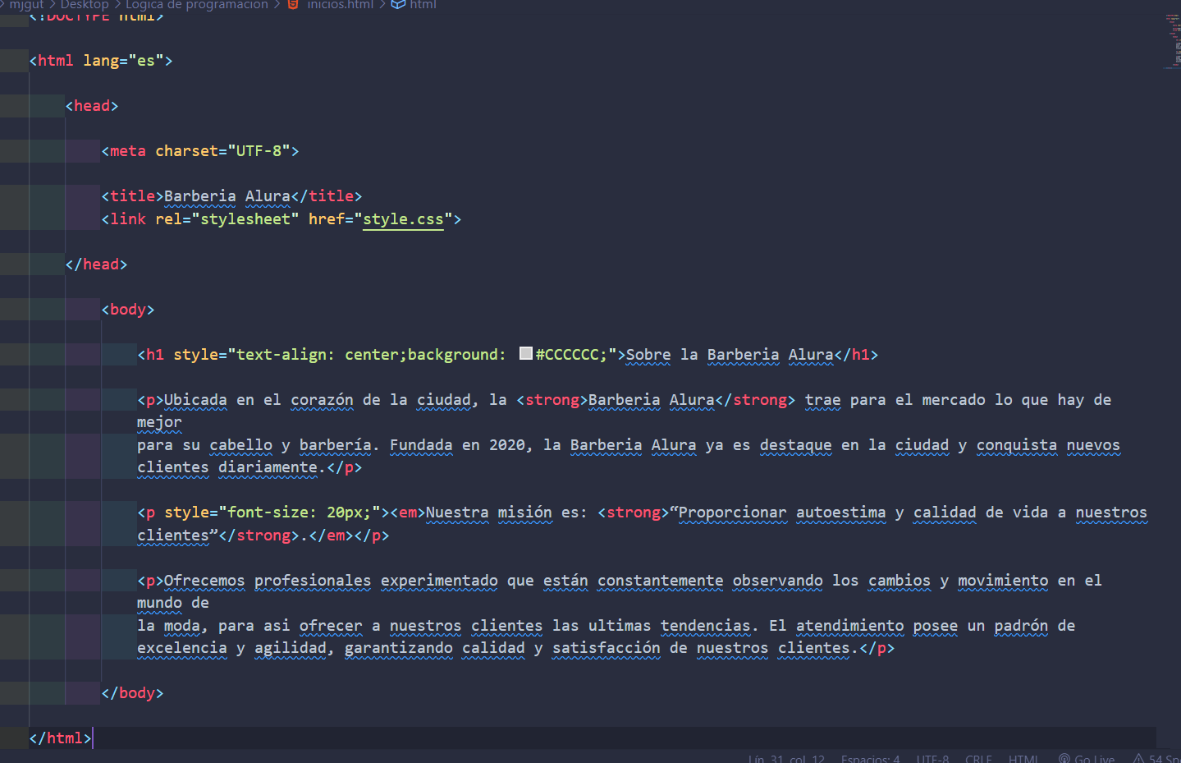This screenshot has width=1181, height=763.
Task: Click the words excelencia y agilidad
Action: 231,648
